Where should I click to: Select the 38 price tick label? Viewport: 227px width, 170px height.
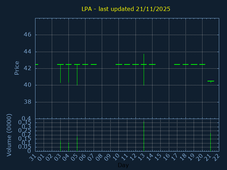click(x=28, y=102)
